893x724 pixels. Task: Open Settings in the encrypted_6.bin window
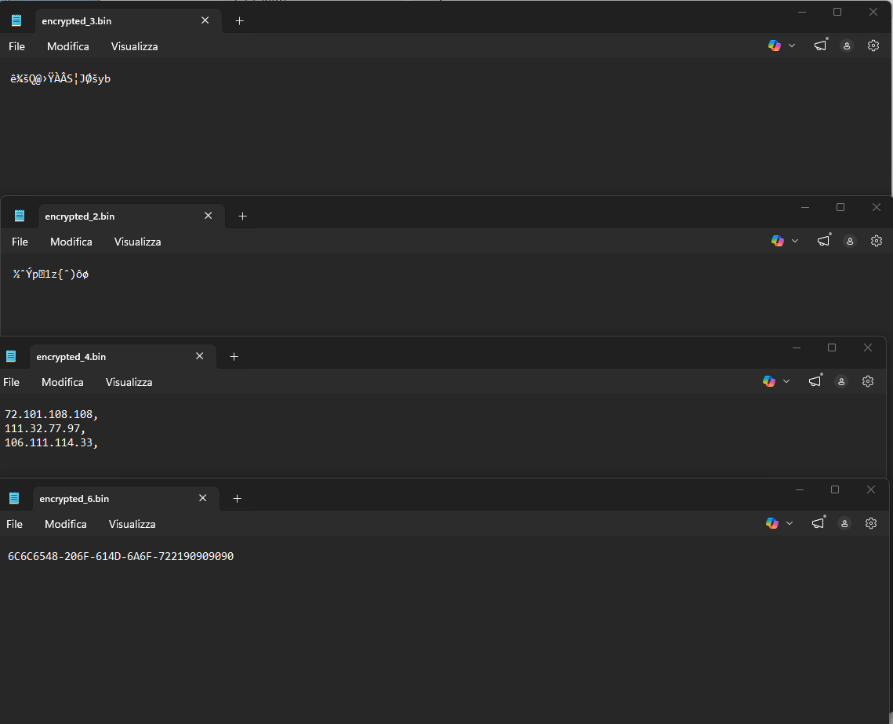871,523
